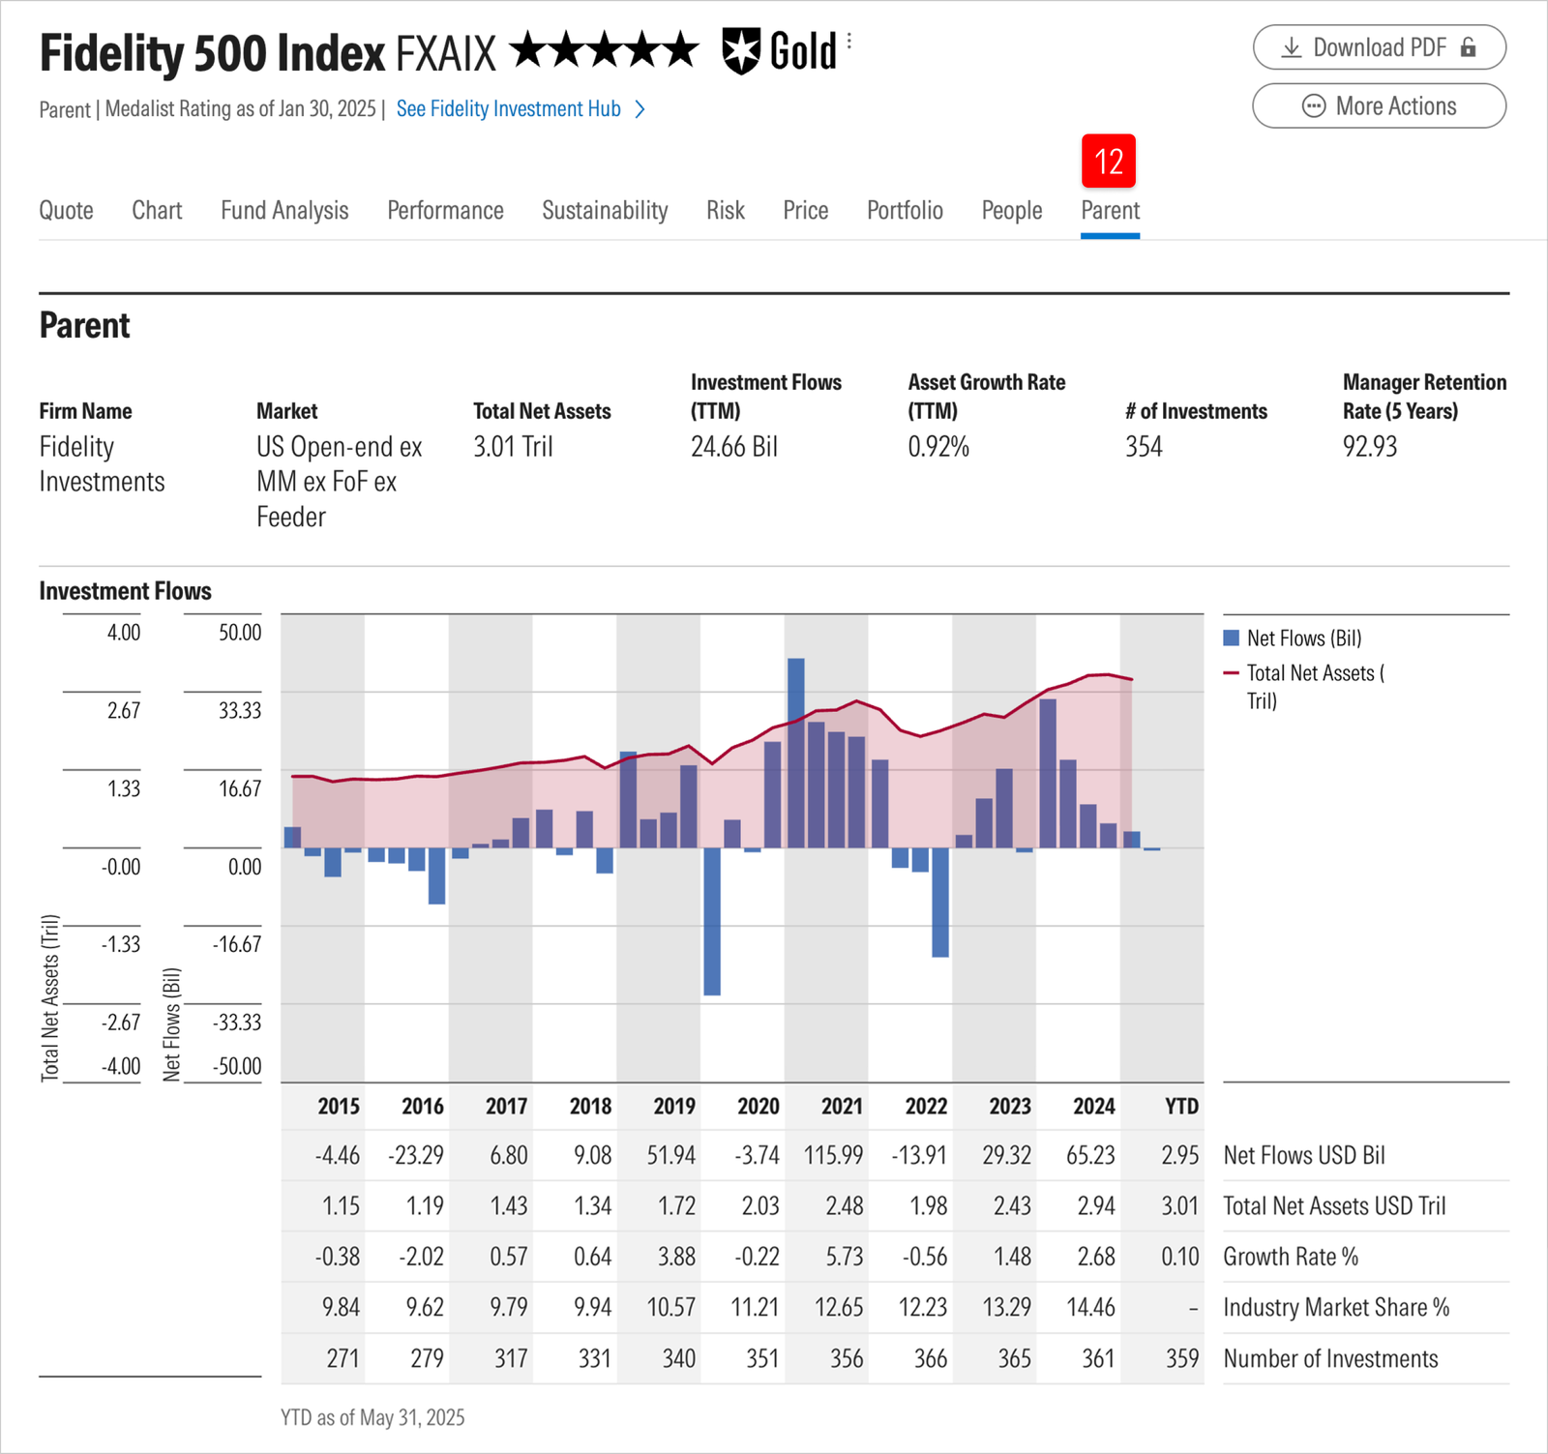Click the red Total Net Assets legend line
Viewport: 1548px width, 1454px height.
[x=1232, y=672]
